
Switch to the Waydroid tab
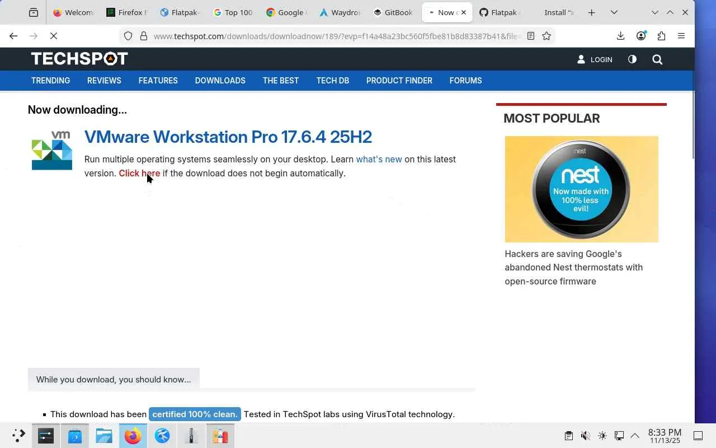click(x=341, y=12)
